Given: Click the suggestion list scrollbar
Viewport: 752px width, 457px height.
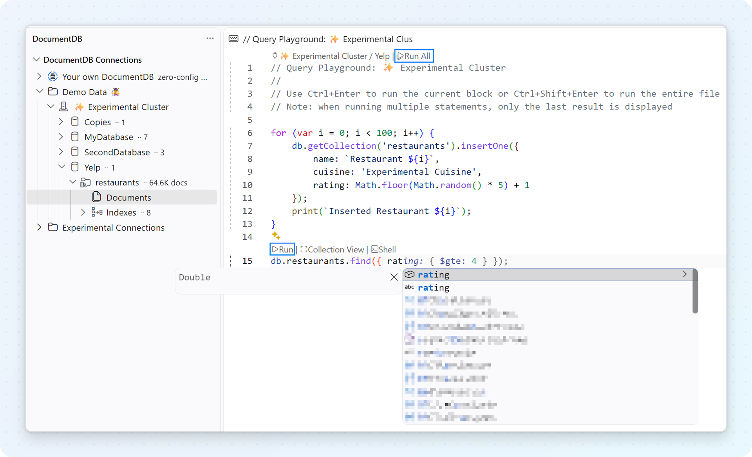Looking at the screenshot, I should [695, 291].
